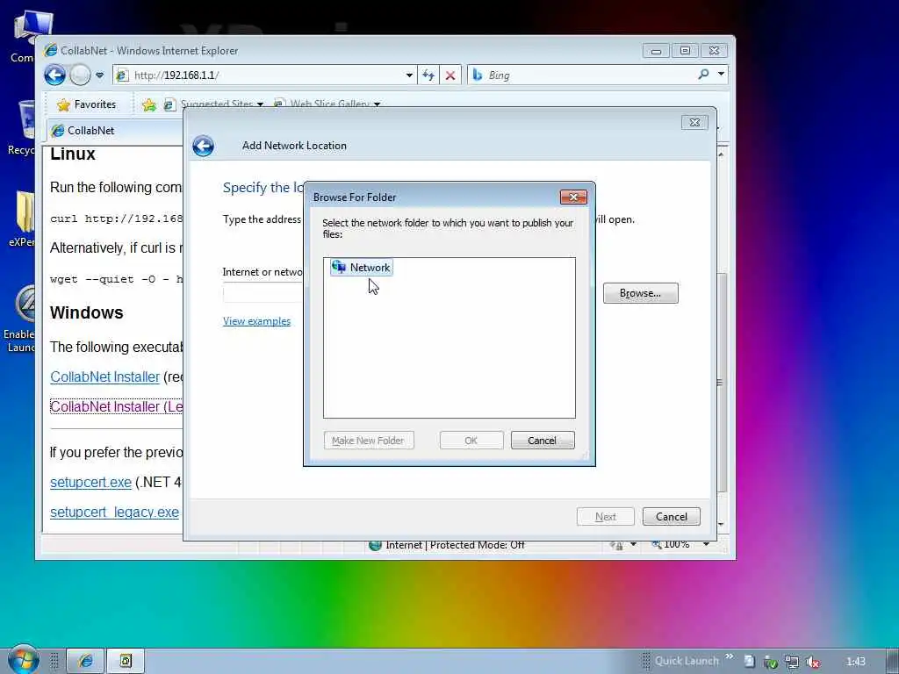Click Internet Explorer taskbar button
The height and width of the screenshot is (674, 899).
85,661
